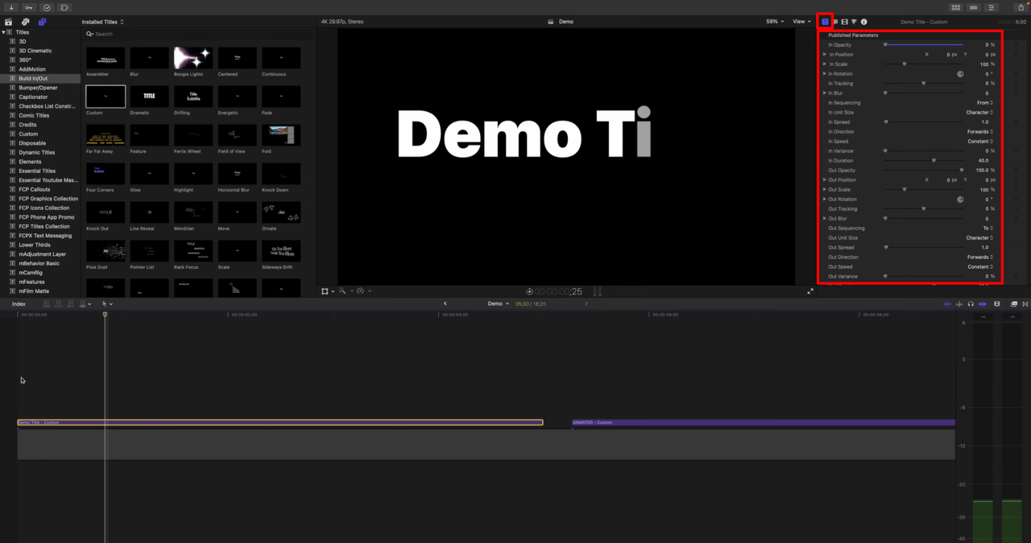The height and width of the screenshot is (543, 1031).
Task: Show the Photos and Audio sidebar
Action: [26, 22]
